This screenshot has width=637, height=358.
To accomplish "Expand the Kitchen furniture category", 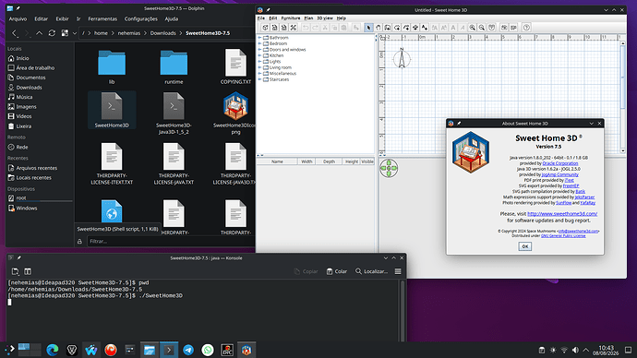I will pyautogui.click(x=259, y=55).
